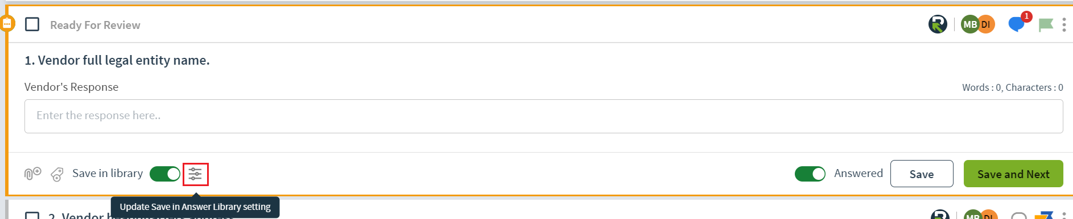Viewport: 1073px width, 219px height.
Task: Switch off the Answered toggle
Action: [810, 174]
